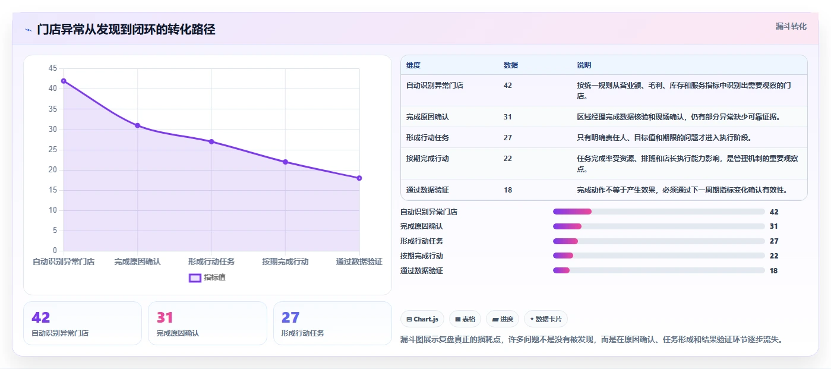Select the 表格 tag chip

(x=465, y=319)
